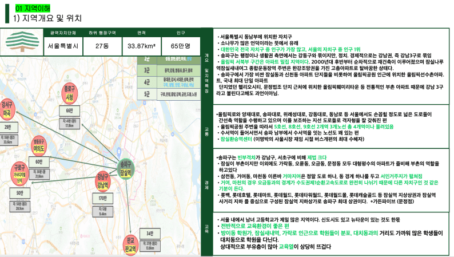Screen dimensions: 454x257
Task: Select the 종로구 시청 red circle marker
Action: [x=70, y=93]
